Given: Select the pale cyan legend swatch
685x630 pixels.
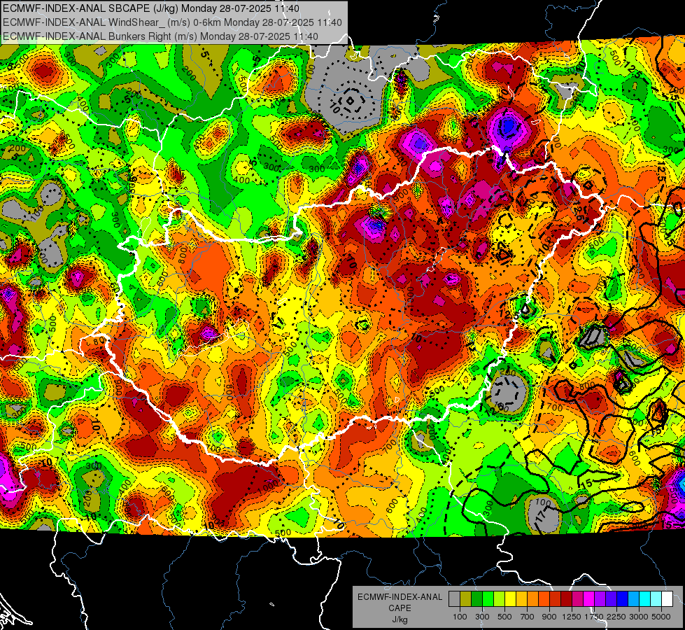Looking at the screenshot, I should coord(656,599).
